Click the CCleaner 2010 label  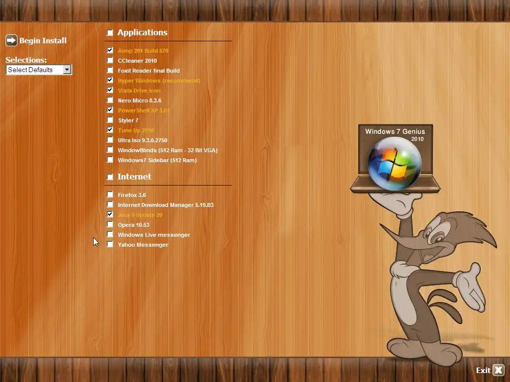(x=137, y=61)
